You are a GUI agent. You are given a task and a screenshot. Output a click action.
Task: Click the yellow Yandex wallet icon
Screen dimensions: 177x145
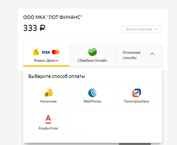[x=36, y=52]
